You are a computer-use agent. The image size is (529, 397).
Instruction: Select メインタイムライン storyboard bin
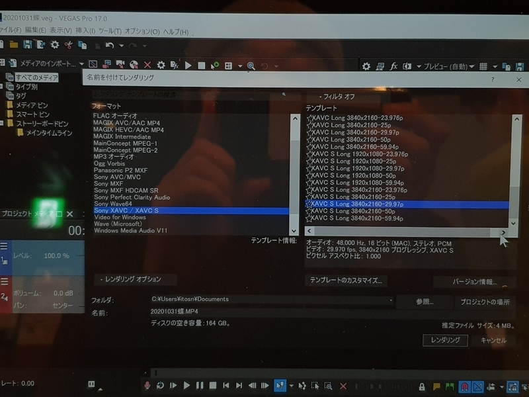[49, 133]
